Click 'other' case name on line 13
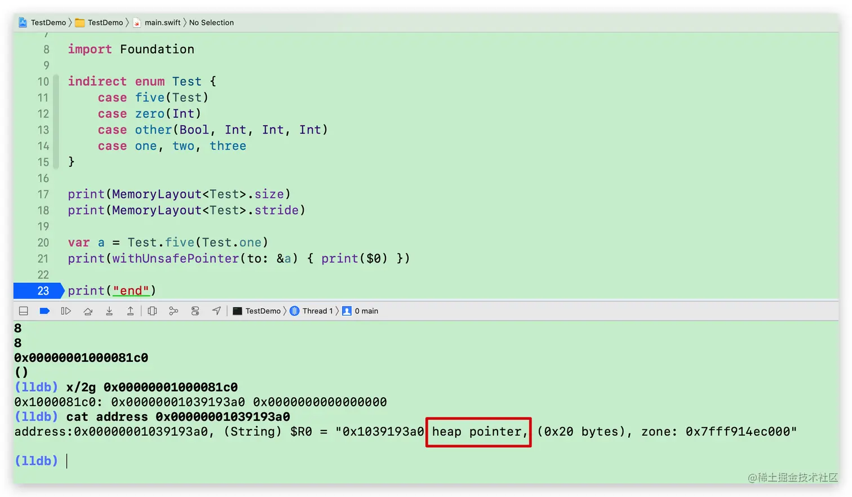The height and width of the screenshot is (497, 852). coord(153,130)
